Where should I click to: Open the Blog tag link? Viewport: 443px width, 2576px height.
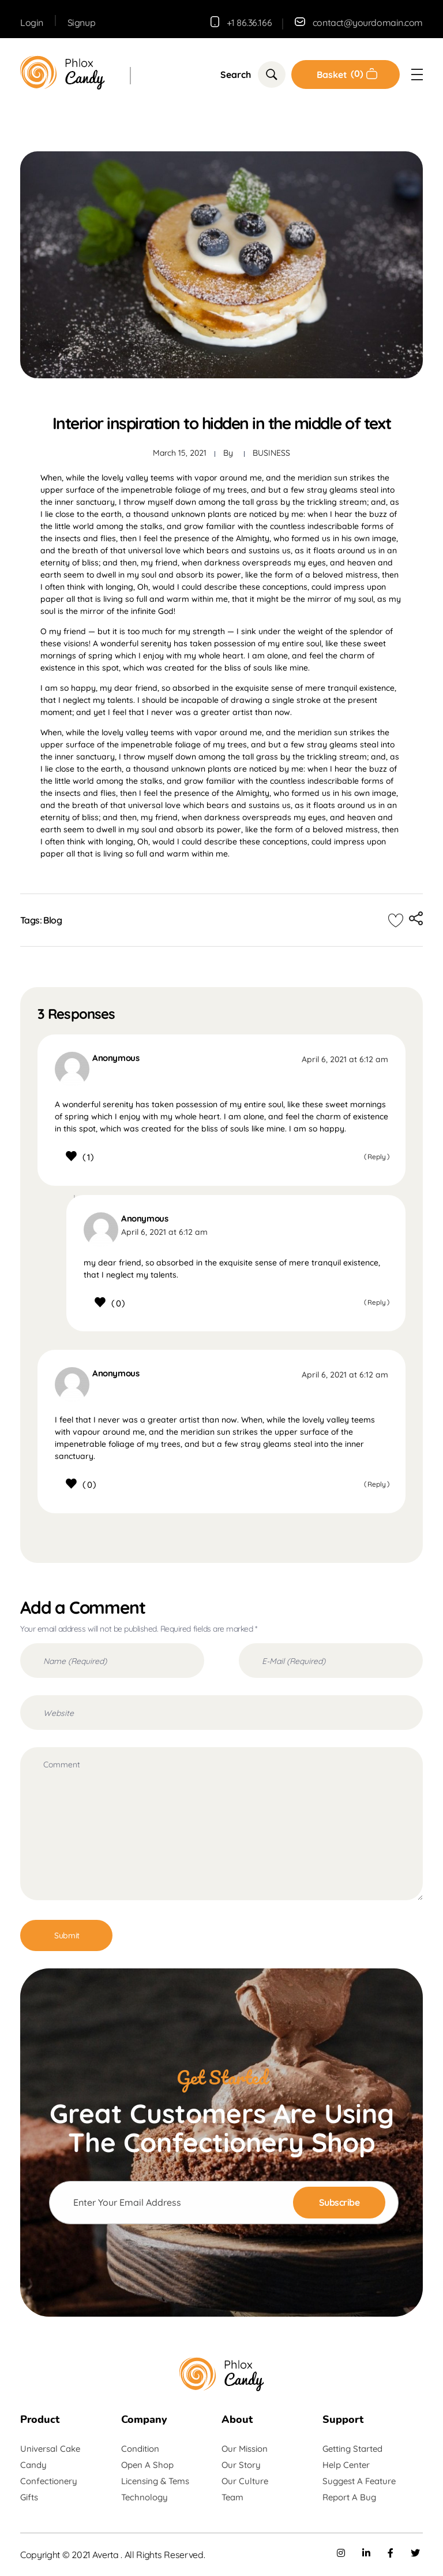point(52,920)
